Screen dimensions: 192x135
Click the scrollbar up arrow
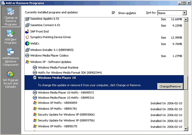[x=186, y=19]
